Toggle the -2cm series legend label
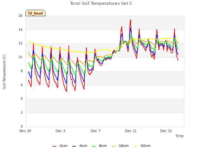 point(63,146)
